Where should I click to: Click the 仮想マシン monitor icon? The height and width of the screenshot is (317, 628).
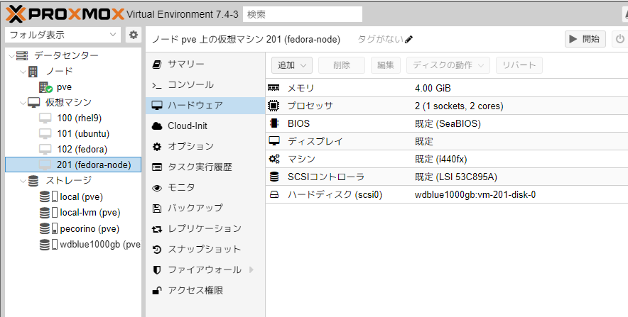(x=33, y=102)
